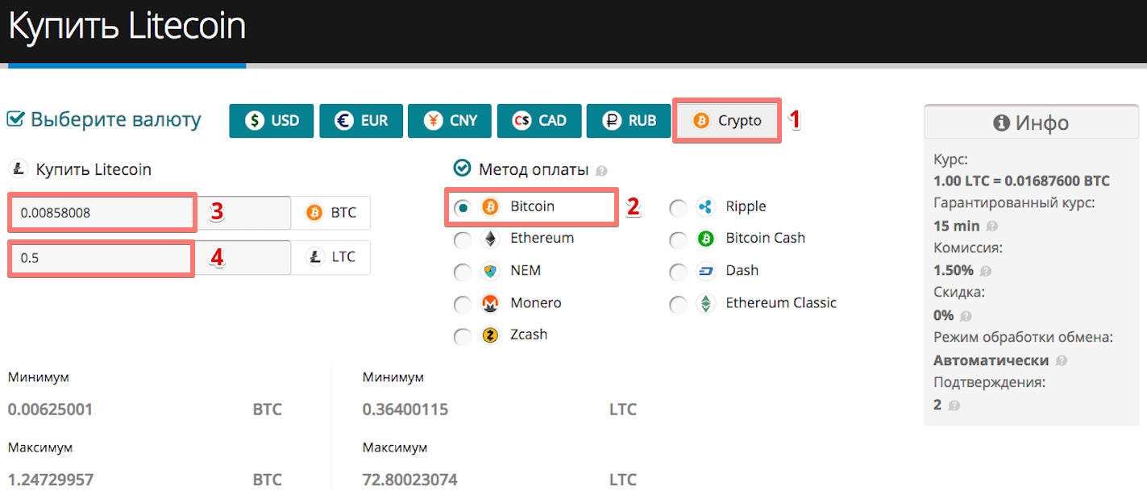Click the Zcash yellow coin icon

(x=490, y=335)
